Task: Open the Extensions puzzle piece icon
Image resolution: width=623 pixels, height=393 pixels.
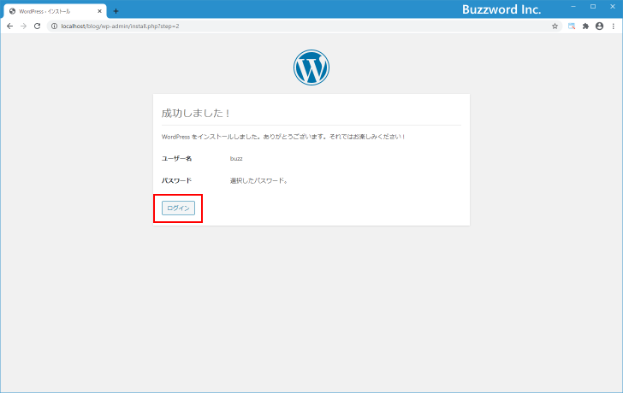Action: pyautogui.click(x=585, y=26)
